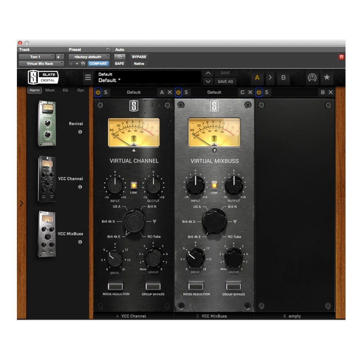
Task: Toggle Group Bypass on Virtual Mixbuss
Action: (233, 286)
